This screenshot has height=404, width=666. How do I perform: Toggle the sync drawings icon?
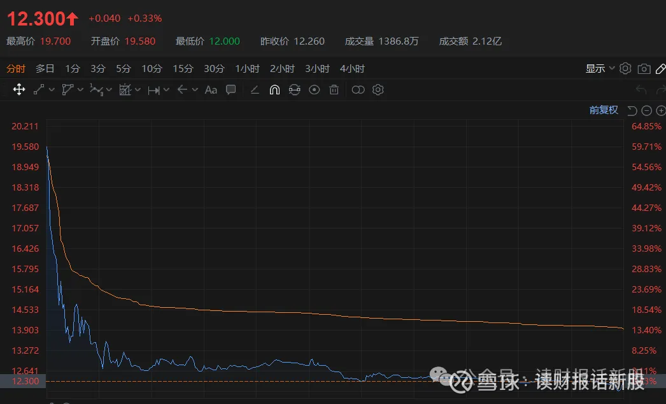[294, 90]
